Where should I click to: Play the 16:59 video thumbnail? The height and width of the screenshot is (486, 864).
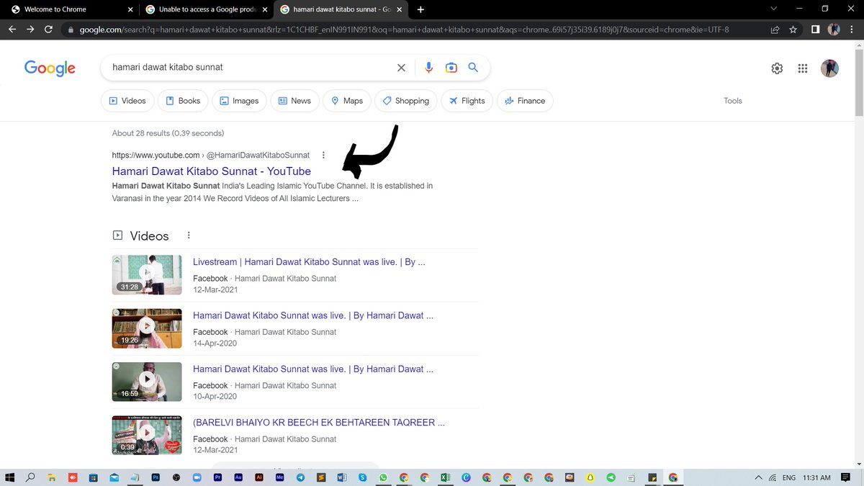click(x=147, y=382)
